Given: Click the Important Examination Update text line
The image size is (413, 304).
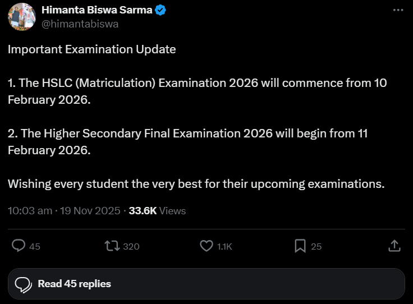Looking at the screenshot, I should click(x=92, y=49).
